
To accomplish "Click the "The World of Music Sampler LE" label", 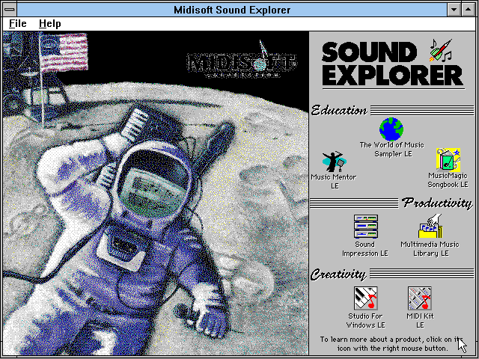I will [x=392, y=150].
